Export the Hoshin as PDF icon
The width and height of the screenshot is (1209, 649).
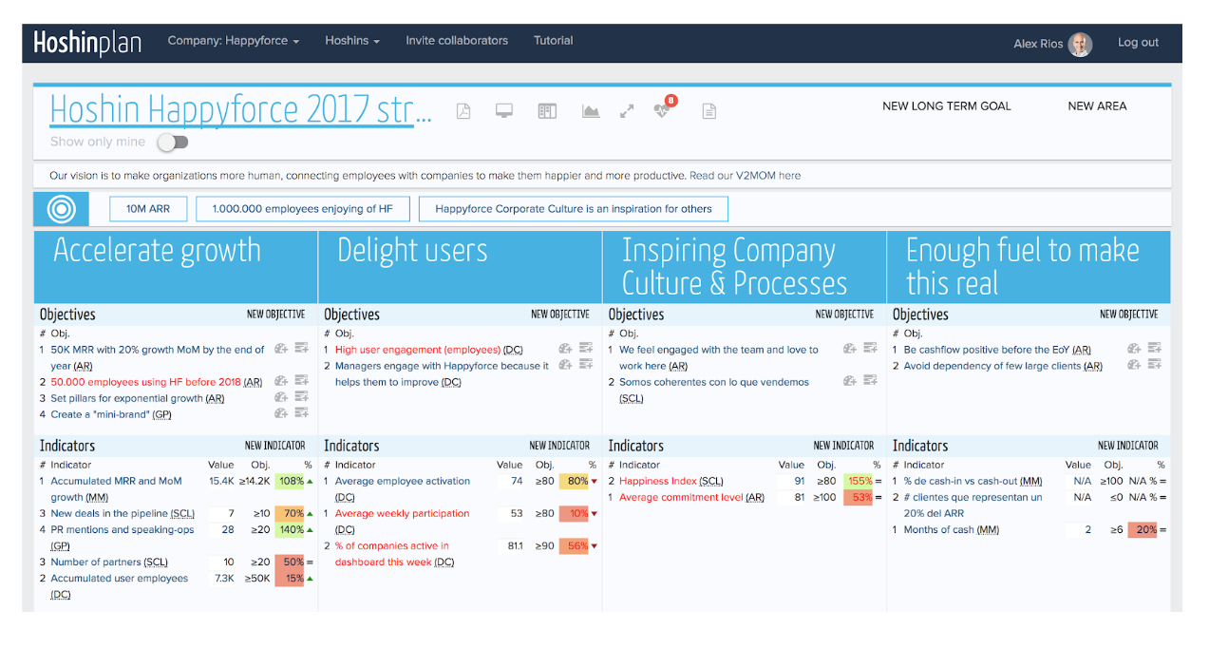click(x=463, y=111)
